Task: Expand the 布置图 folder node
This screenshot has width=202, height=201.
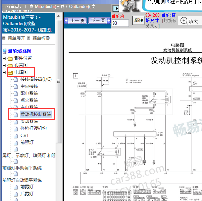Action: (4, 65)
